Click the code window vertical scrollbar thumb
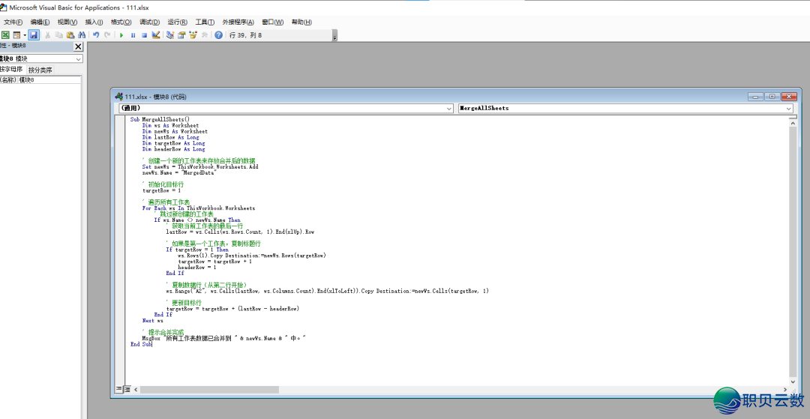 tap(793, 251)
